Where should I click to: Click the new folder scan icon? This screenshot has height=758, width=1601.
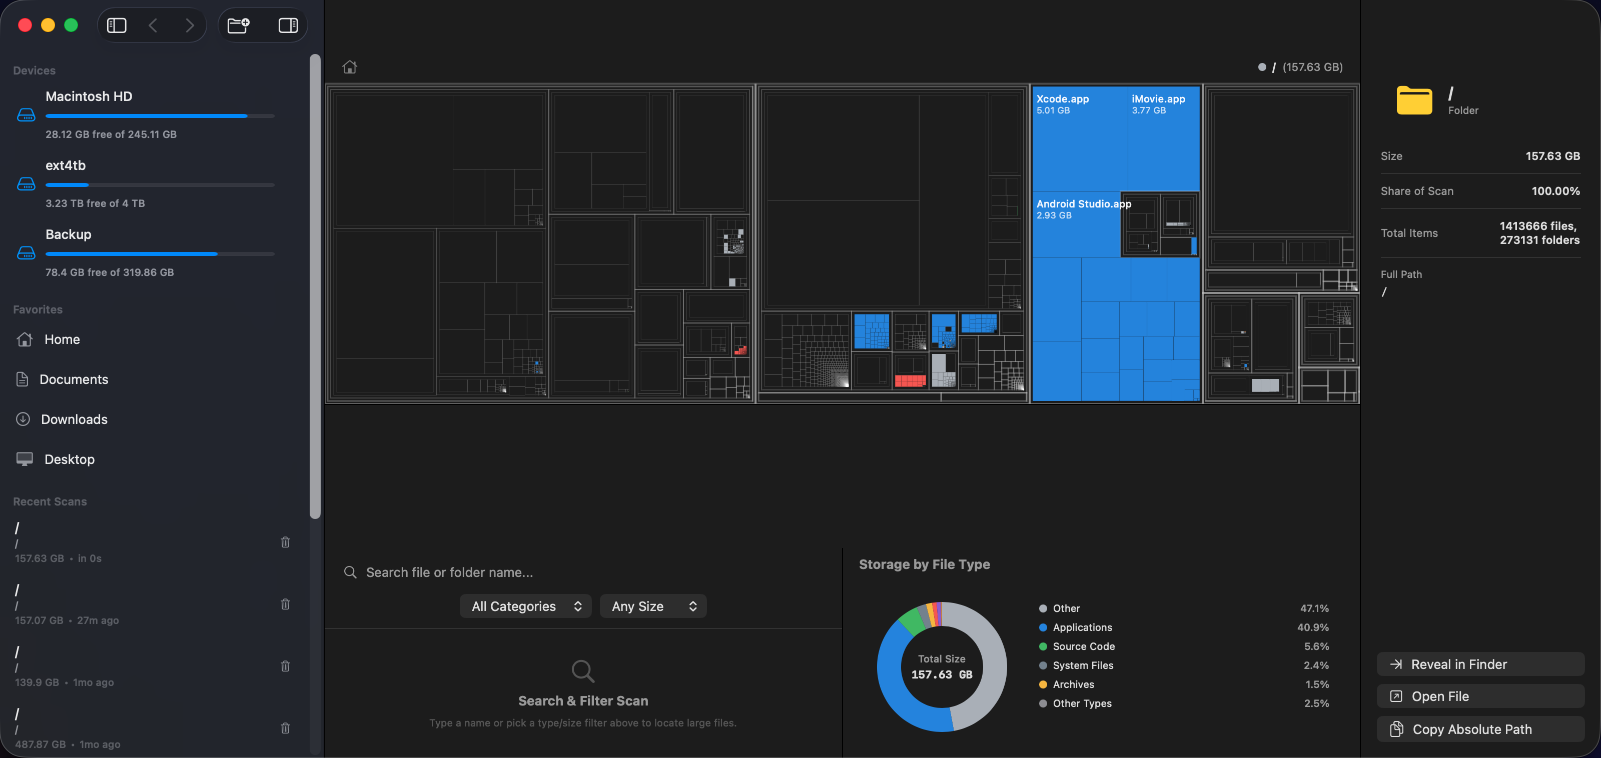click(239, 25)
